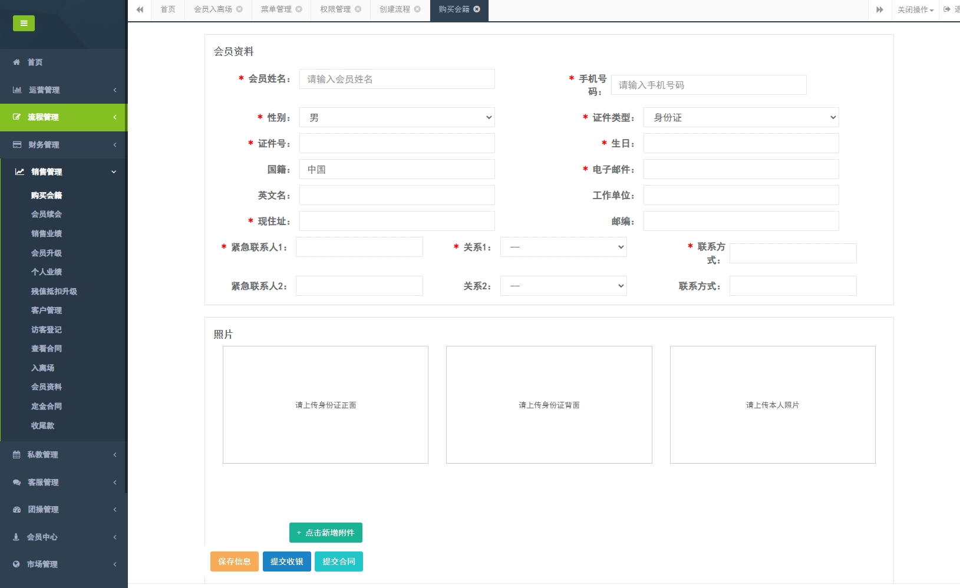Expand the 运营管理 sidebar menu

point(64,90)
